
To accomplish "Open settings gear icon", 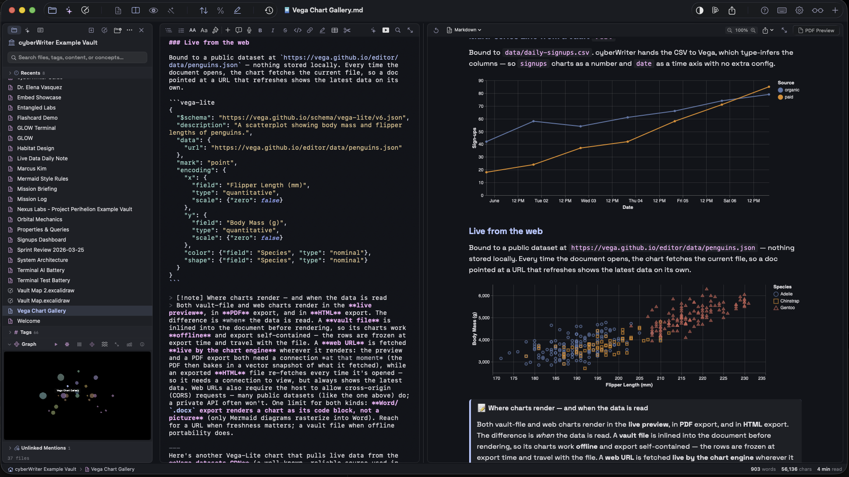I will (x=799, y=10).
